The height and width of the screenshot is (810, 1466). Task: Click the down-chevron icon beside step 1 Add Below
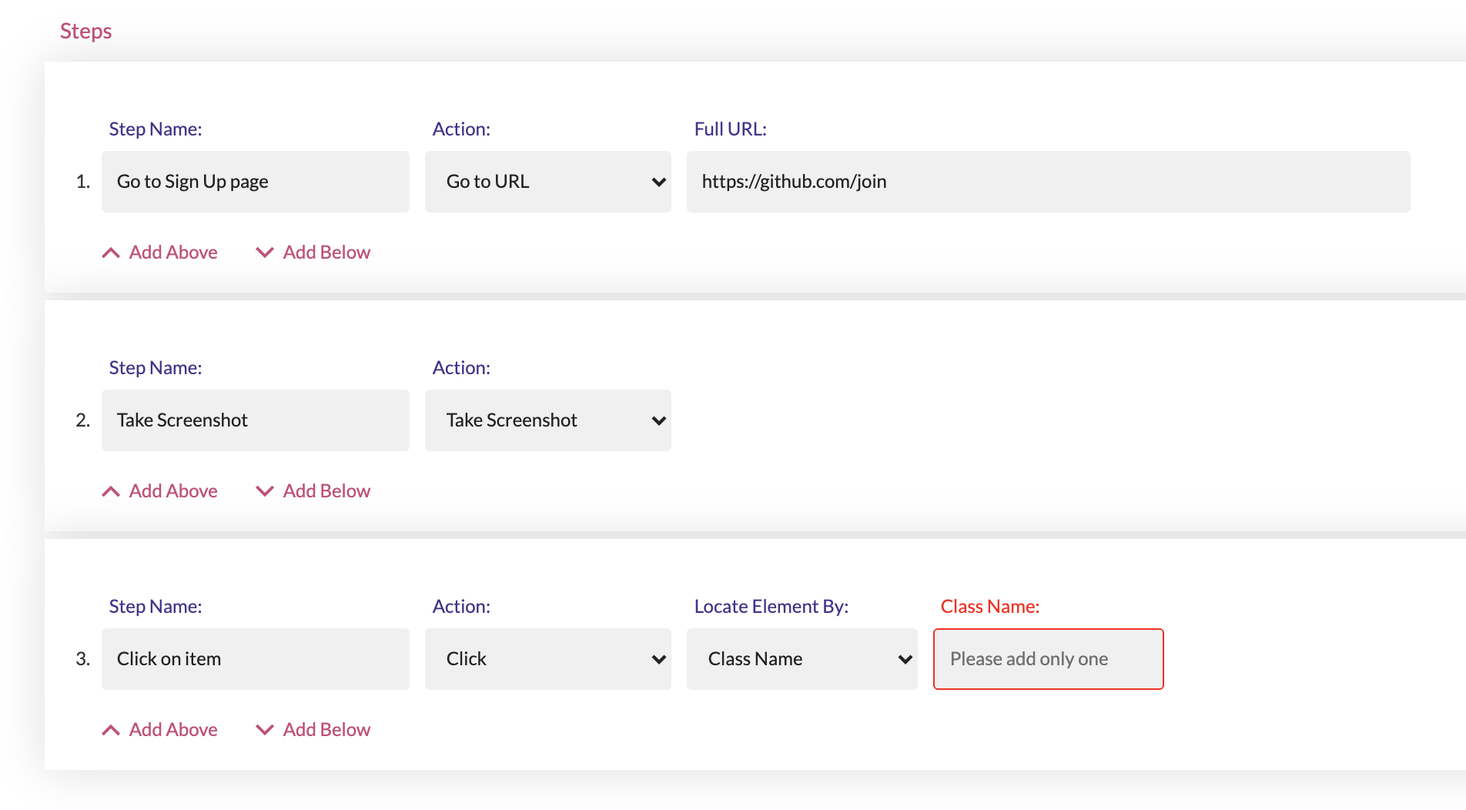coord(265,252)
